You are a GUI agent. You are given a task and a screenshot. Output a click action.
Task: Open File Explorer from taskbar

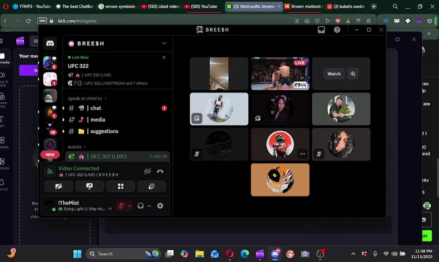pos(199,254)
